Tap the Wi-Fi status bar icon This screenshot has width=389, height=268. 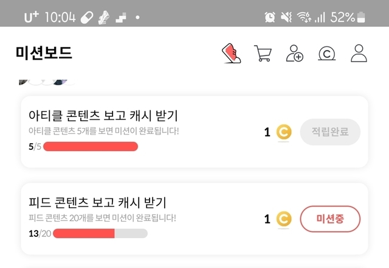coord(303,17)
